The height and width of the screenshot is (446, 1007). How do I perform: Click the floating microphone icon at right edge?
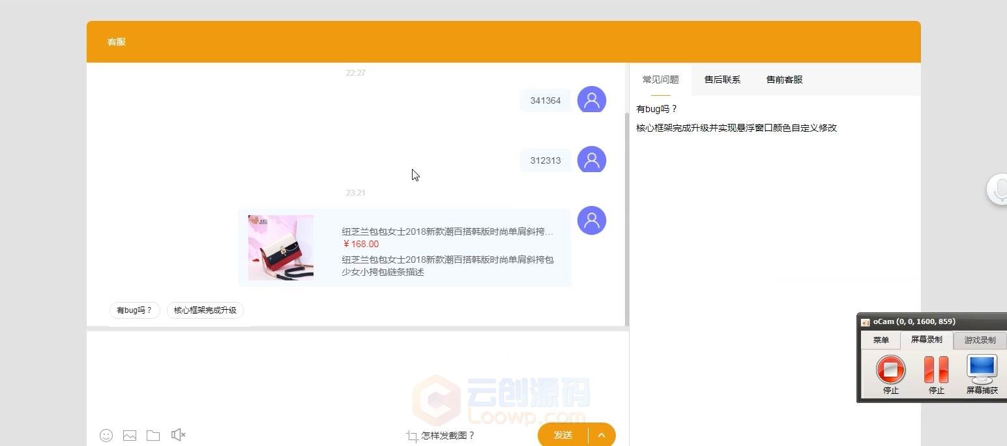point(998,190)
